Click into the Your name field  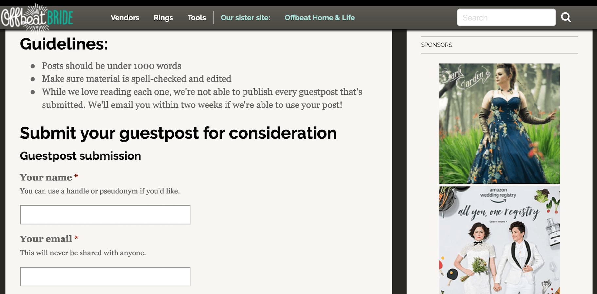coord(105,215)
